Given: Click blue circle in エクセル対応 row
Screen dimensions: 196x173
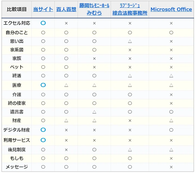Looking at the screenshot, I should [x=43, y=23].
